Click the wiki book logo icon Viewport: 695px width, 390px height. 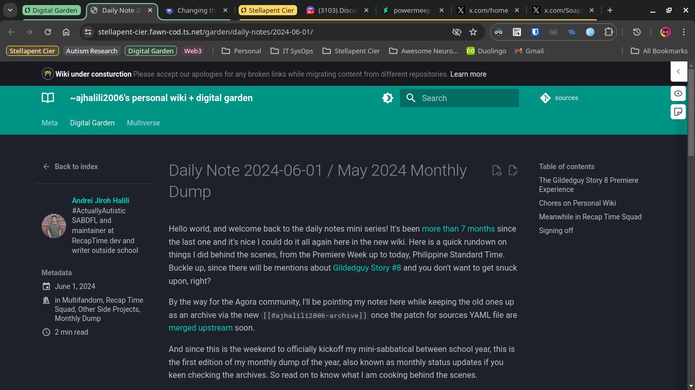point(48,98)
